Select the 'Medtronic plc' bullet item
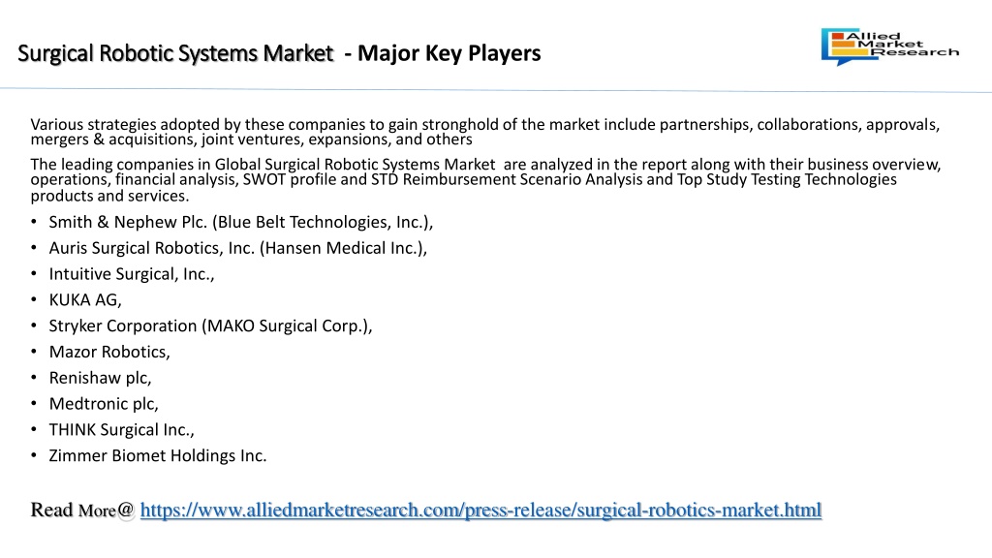This screenshot has height=558, width=992. tap(104, 404)
